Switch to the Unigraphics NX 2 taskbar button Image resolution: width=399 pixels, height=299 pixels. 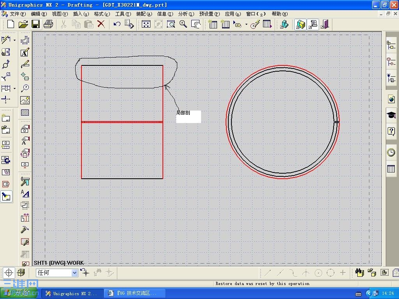[x=72, y=294]
